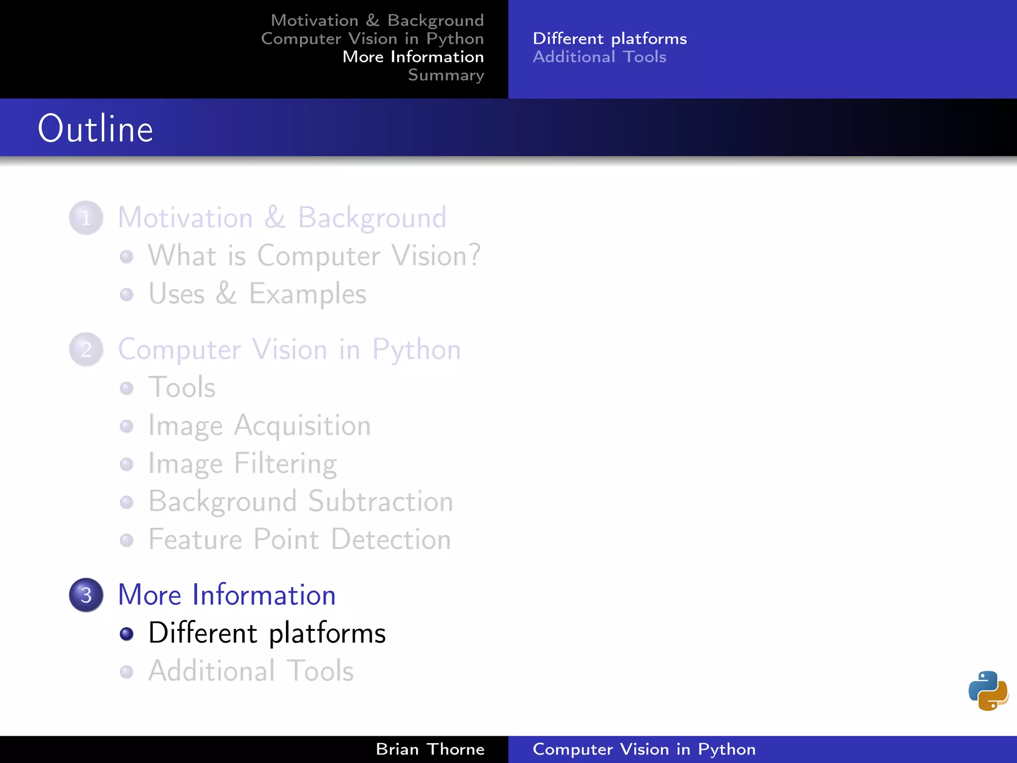
Task: Select 'Different platforms' in header subsection list
Action: (610, 39)
